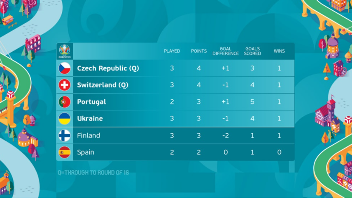Click the WINS column header
352x200 pixels.
tap(279, 51)
